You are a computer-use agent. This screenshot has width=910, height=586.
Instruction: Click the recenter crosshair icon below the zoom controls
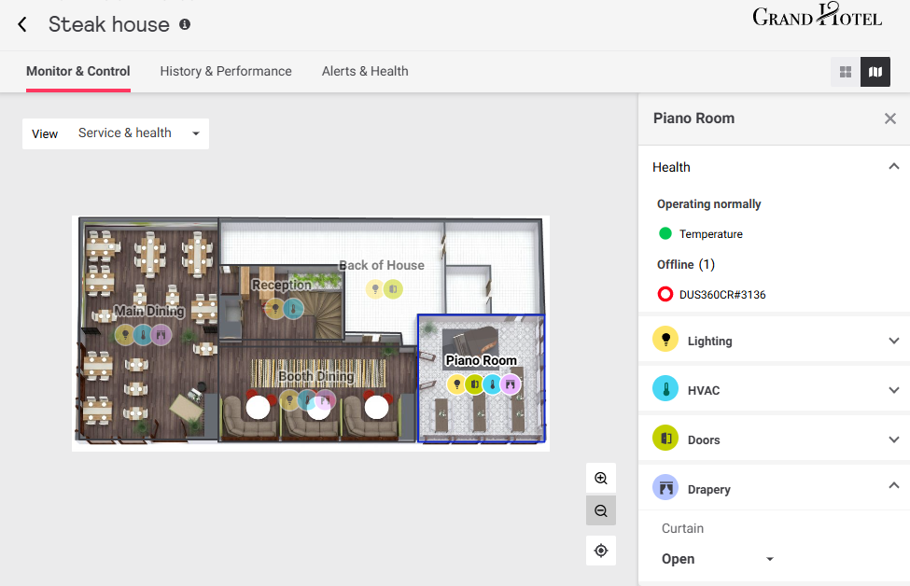tap(600, 551)
